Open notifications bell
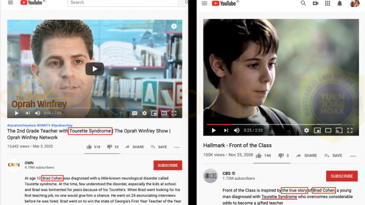Screen dimensions: 365x205 340,3
